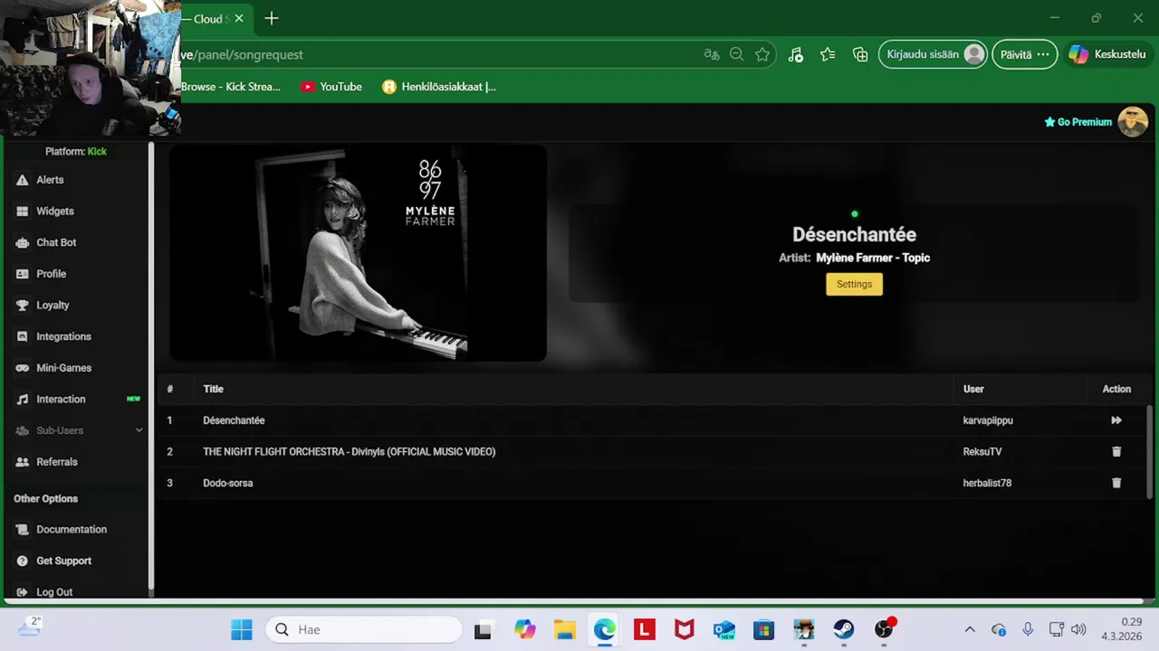Open the favorites list icon
Viewport: 1159px width, 651px height.
(x=828, y=54)
